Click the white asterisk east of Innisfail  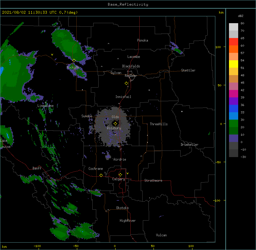pos(149,90)
